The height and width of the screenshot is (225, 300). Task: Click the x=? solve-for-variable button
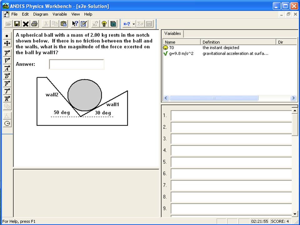pos(127,24)
